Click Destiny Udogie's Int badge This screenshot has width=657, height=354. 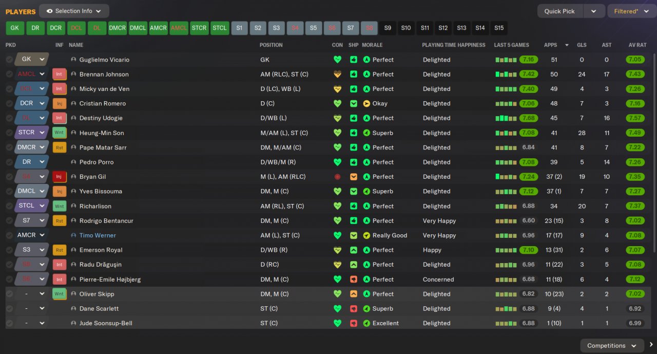(60, 118)
